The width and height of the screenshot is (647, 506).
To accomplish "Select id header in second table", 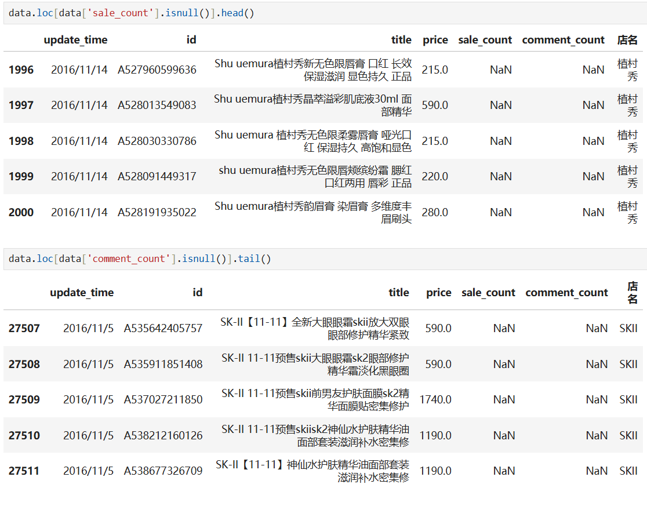I will pos(197,292).
